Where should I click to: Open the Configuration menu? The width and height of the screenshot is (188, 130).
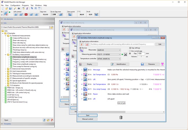click(x=15, y=5)
